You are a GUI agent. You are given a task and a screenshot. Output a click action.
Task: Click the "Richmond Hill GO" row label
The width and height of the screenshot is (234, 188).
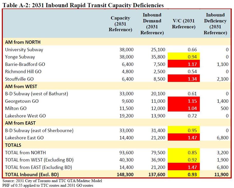pos(23,72)
